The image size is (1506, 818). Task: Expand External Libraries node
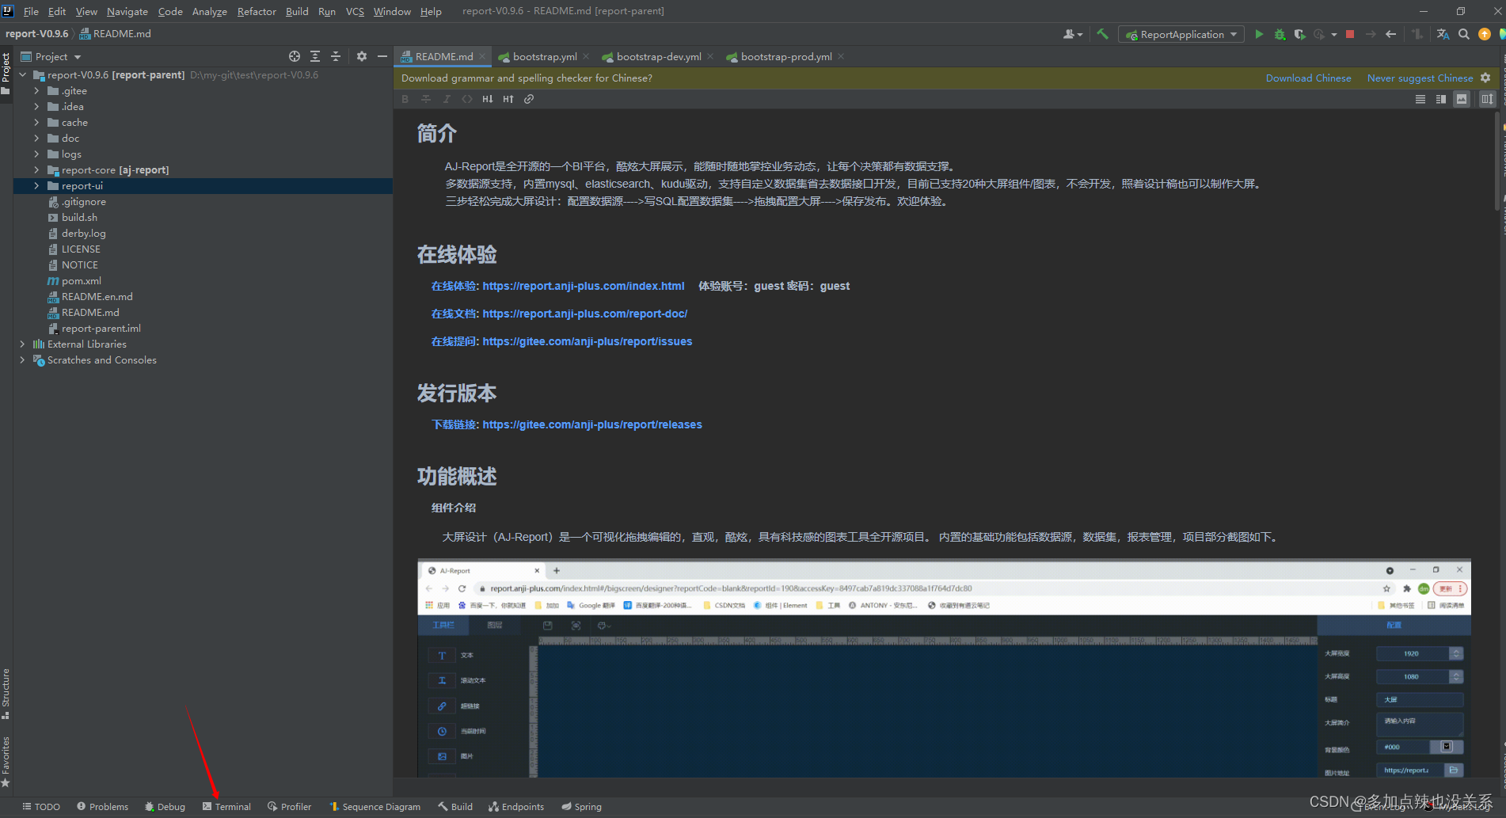[x=22, y=344]
